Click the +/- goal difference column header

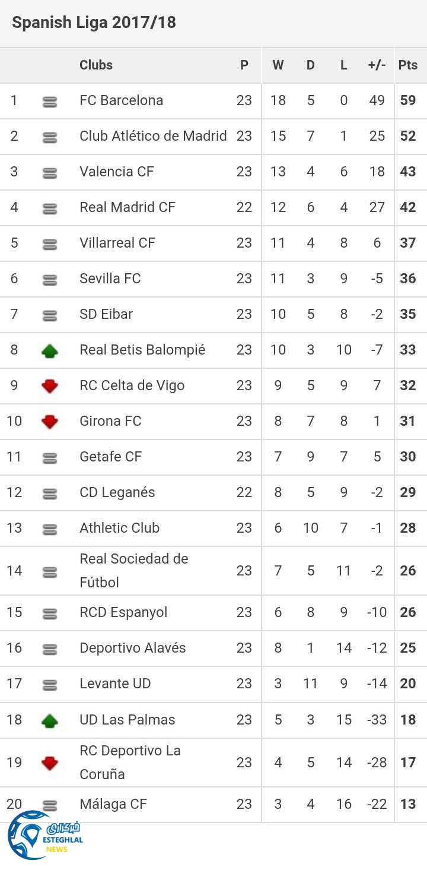pyautogui.click(x=377, y=65)
